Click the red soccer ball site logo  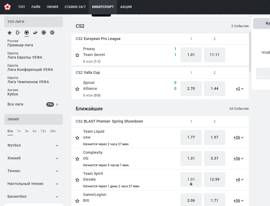coord(7,7)
